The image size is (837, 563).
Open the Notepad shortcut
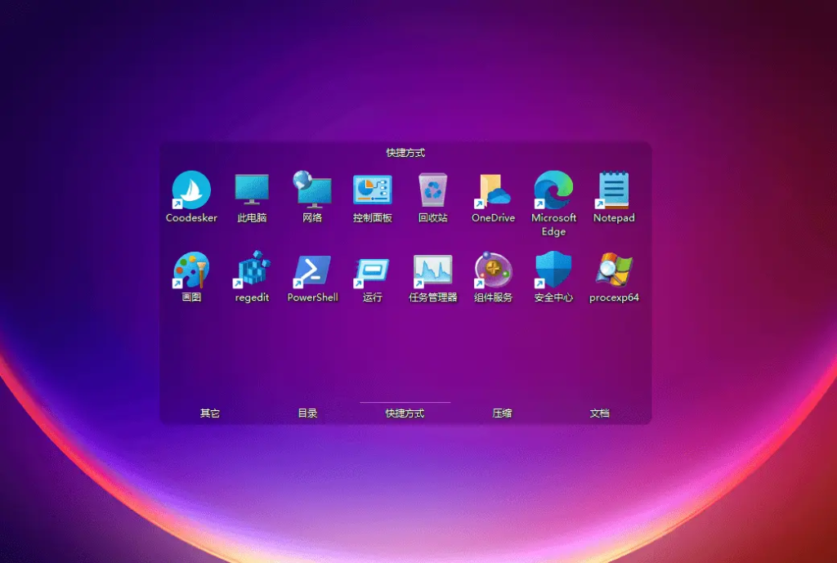[x=614, y=190]
